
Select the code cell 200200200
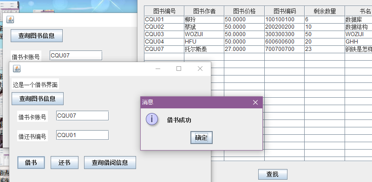coord(284,27)
